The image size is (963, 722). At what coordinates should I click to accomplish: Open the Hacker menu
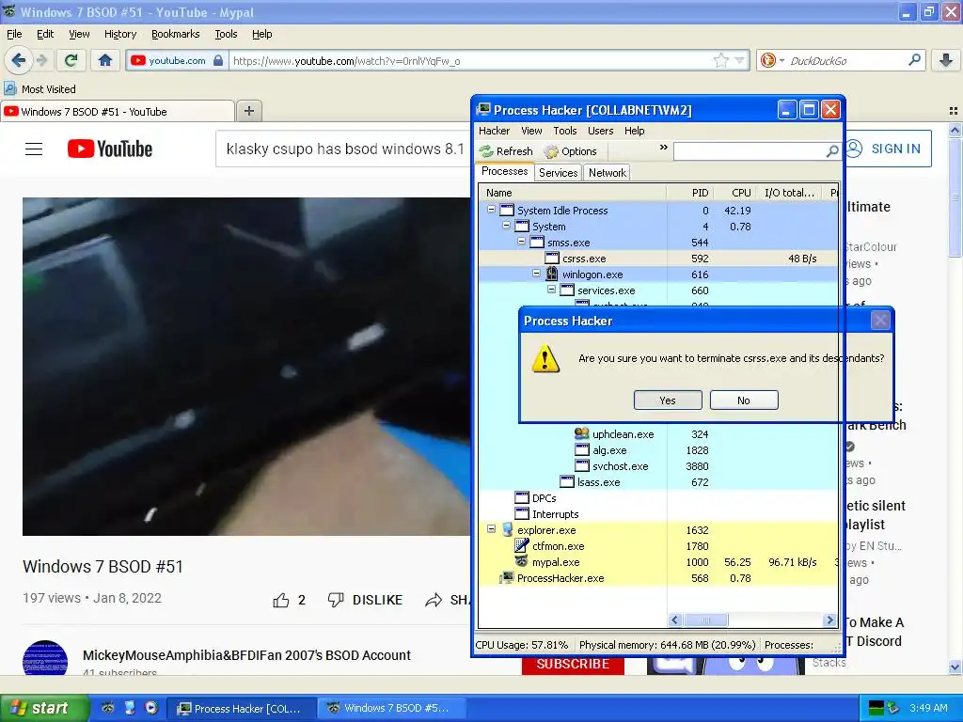click(494, 131)
